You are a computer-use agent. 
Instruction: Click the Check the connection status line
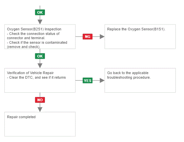33,36
